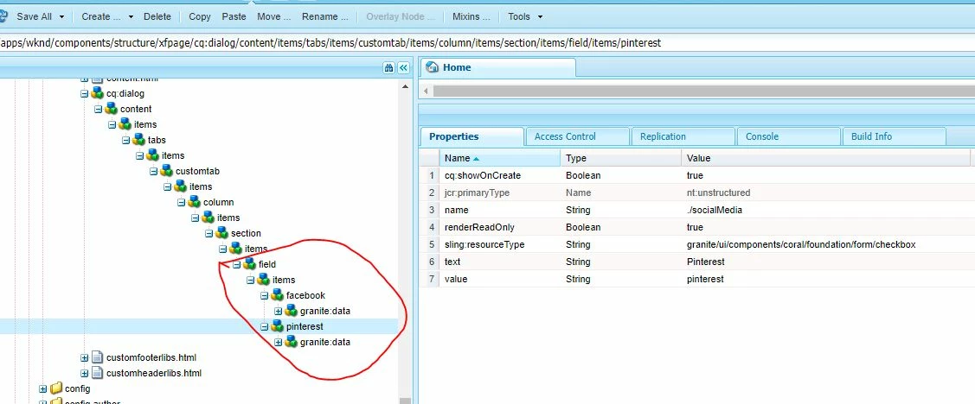Collapse the field tree node
975x404 pixels.
click(x=236, y=264)
